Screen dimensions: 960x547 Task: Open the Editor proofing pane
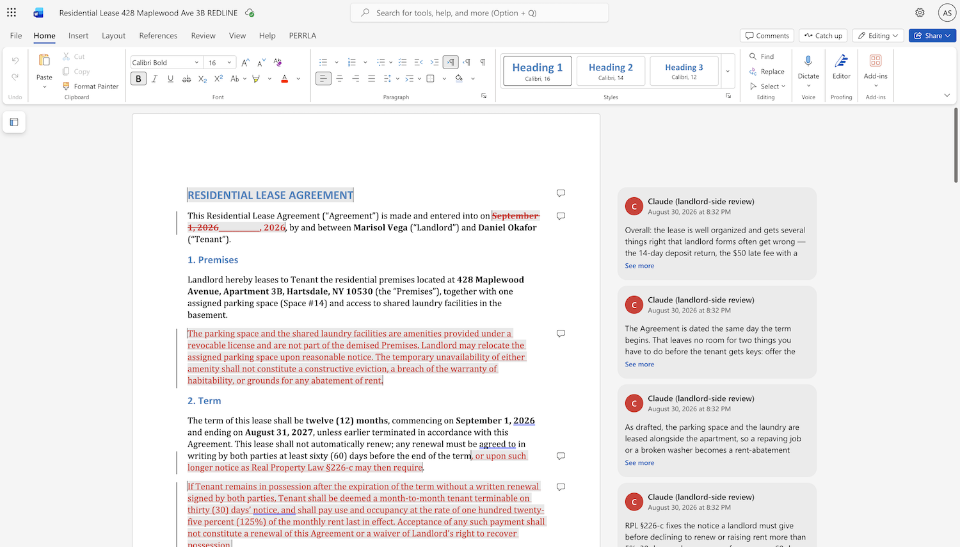tap(842, 67)
